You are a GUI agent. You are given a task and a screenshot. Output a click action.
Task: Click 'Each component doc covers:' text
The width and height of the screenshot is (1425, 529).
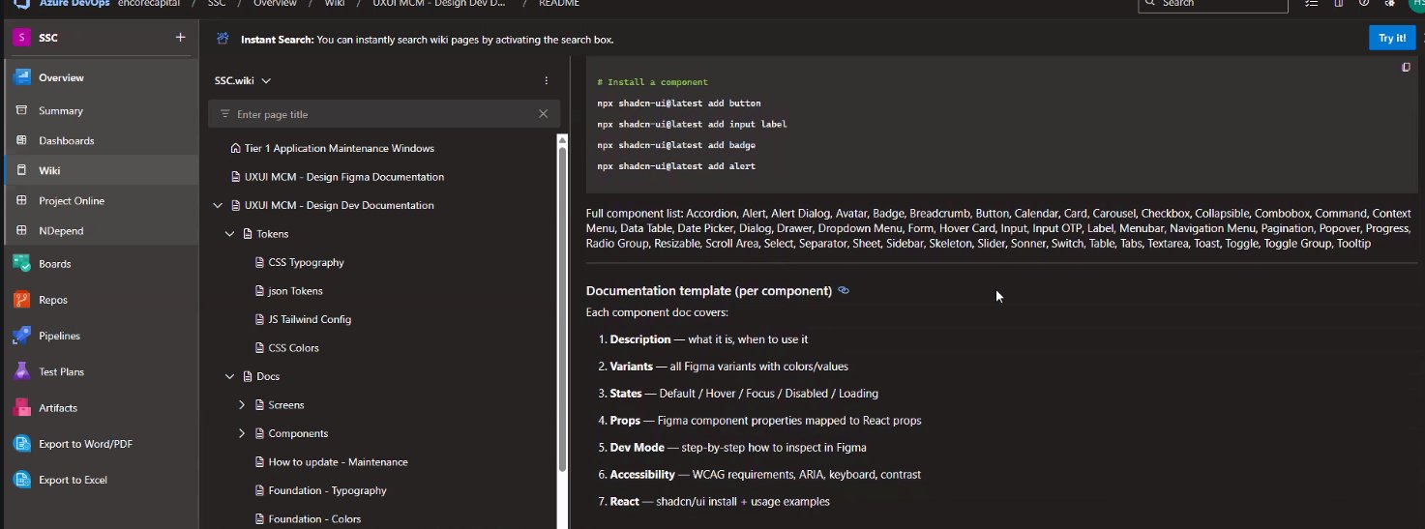coord(657,312)
